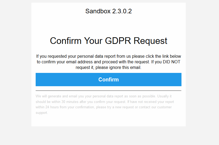Select the Sandbox 2.3.0.2 title text
219x145 pixels.
click(x=109, y=11)
